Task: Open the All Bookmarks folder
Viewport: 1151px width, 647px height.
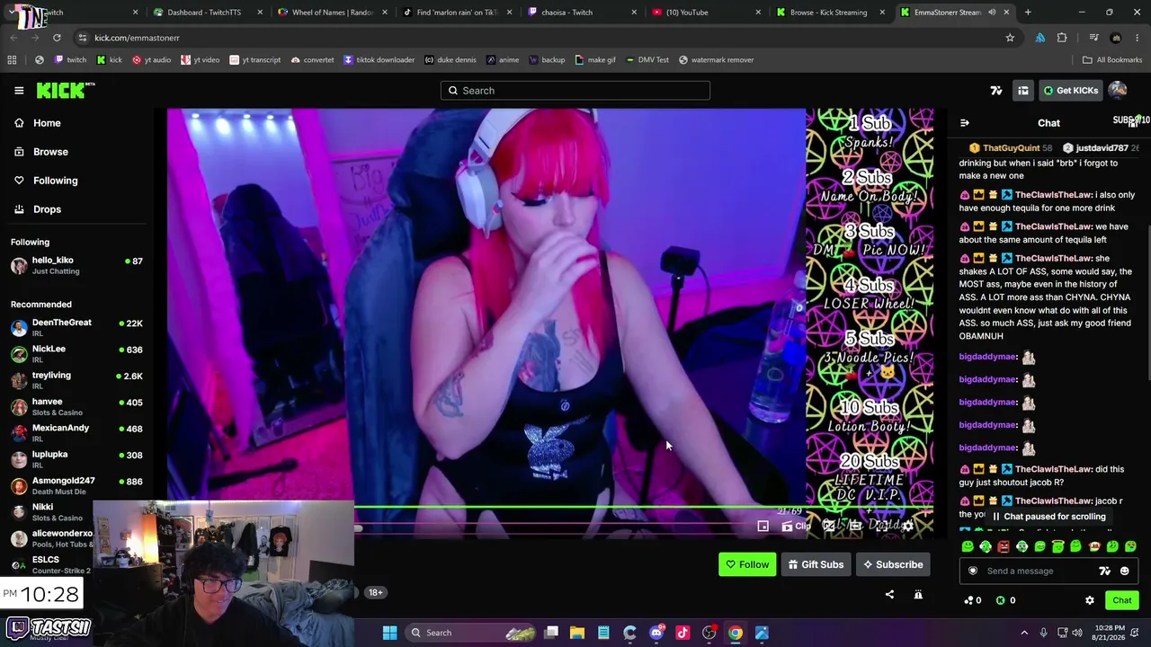Action: tap(1111, 60)
